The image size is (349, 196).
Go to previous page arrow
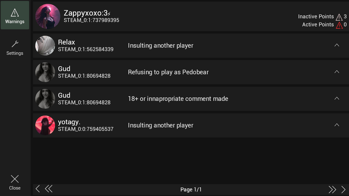pyautogui.click(x=38, y=189)
